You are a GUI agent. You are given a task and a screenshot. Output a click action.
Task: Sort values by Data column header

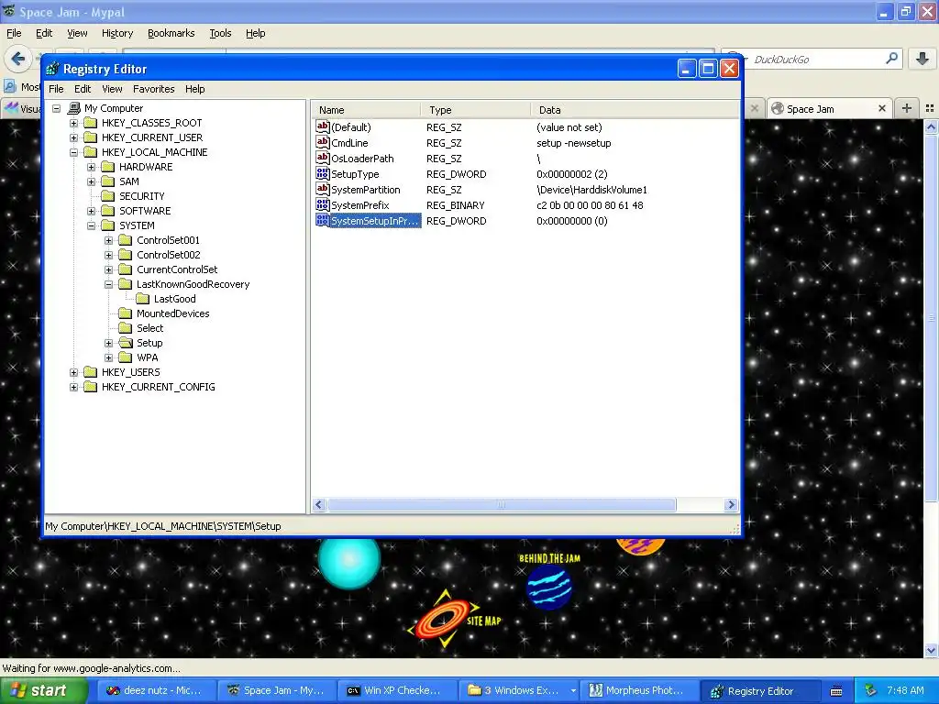pos(635,110)
